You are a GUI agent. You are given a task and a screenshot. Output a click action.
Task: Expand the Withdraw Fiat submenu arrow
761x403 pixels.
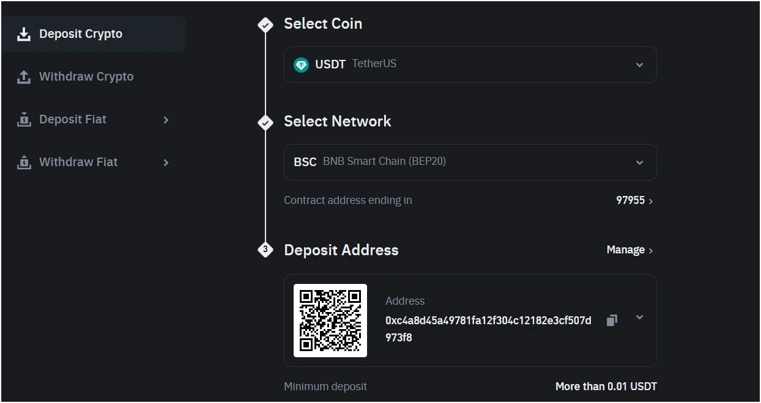pyautogui.click(x=166, y=162)
